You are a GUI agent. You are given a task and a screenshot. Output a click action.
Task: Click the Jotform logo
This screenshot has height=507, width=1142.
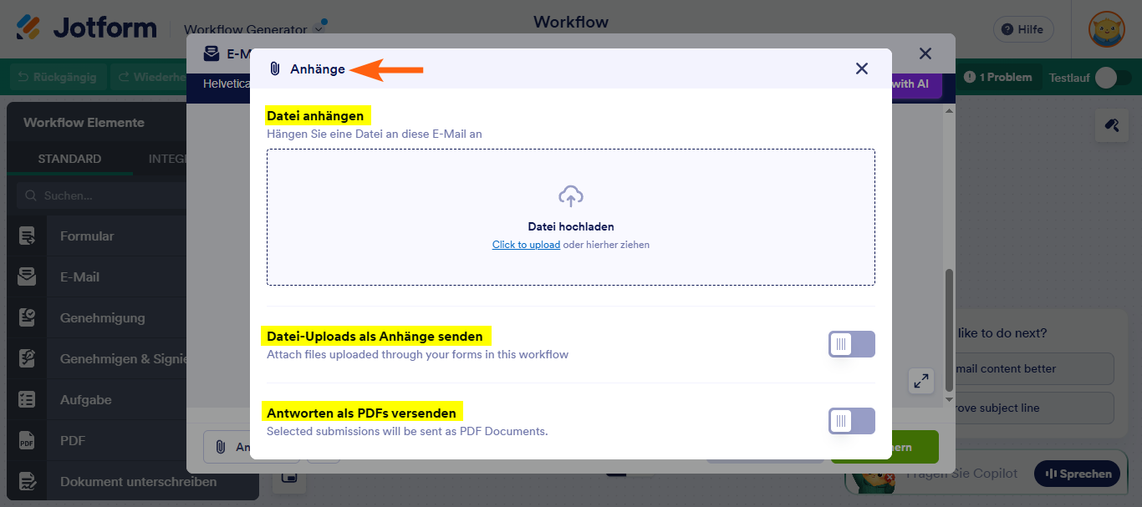pyautogui.click(x=86, y=28)
